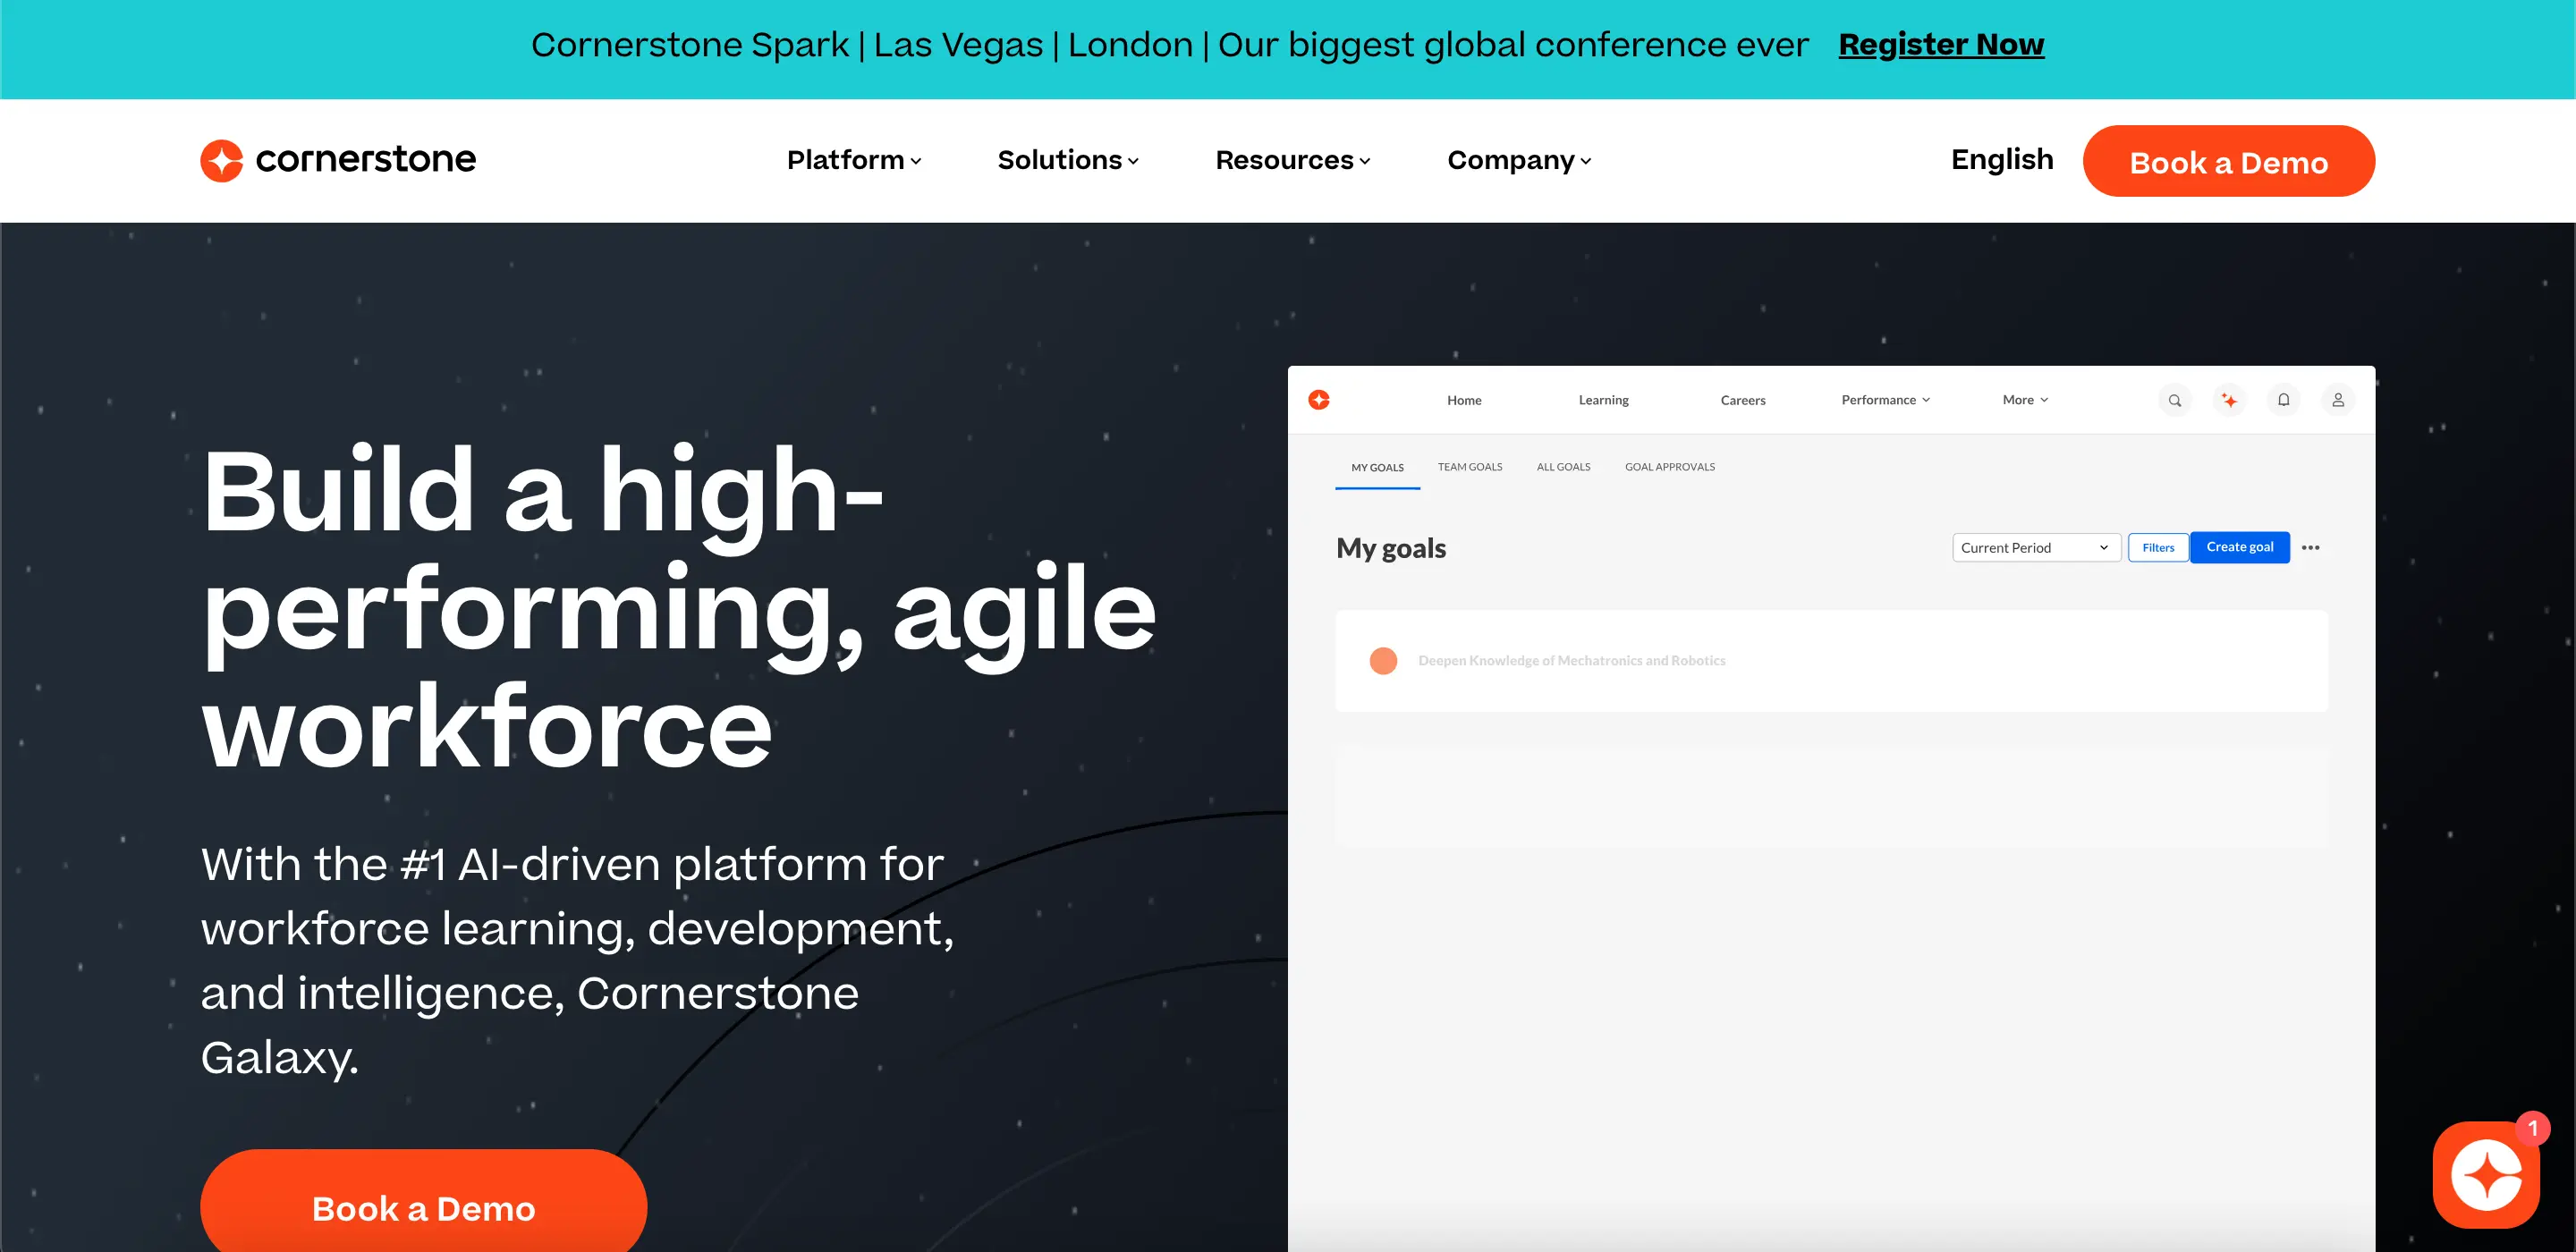Expand the More dropdown in the app preview
The width and height of the screenshot is (2576, 1252).
[2026, 400]
